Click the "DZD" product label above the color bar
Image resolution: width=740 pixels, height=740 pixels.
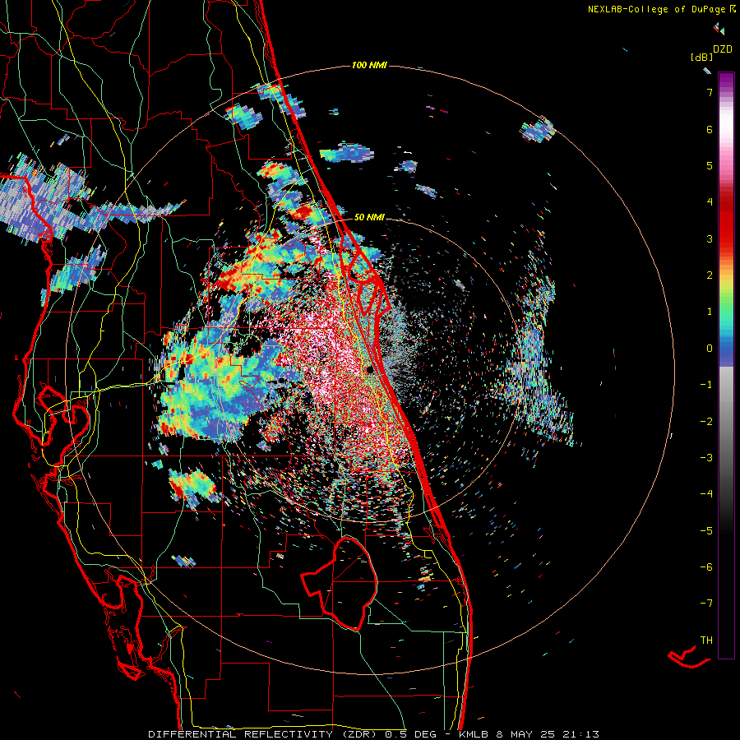(723, 49)
